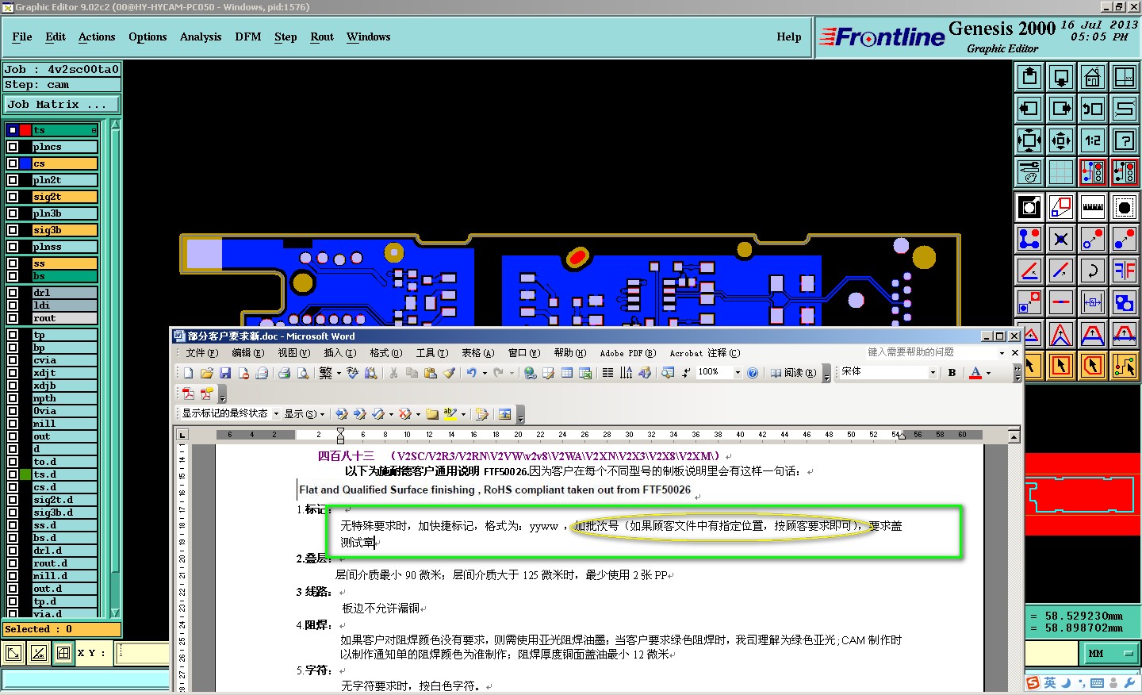Screen dimensions: 1142x695
Task: Click the Format Painter brush in Word
Action: 449,373
